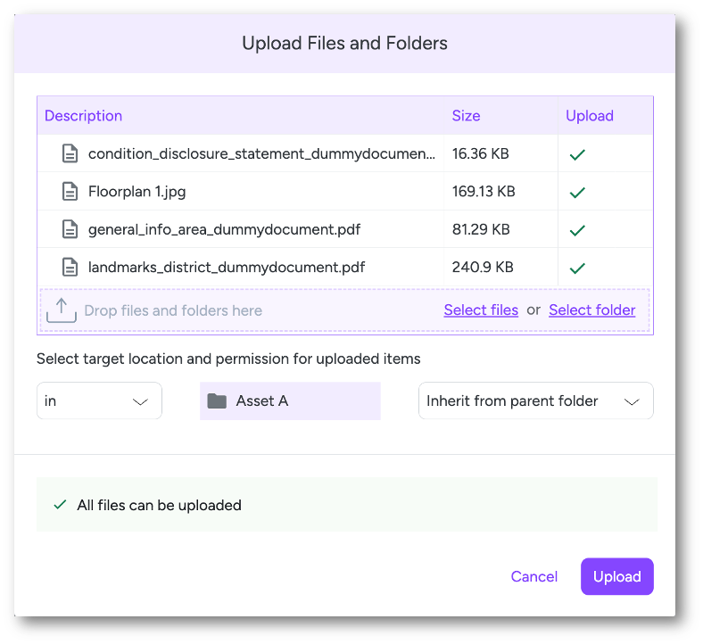Choose the Select folder link
The width and height of the screenshot is (703, 644).
tap(591, 310)
